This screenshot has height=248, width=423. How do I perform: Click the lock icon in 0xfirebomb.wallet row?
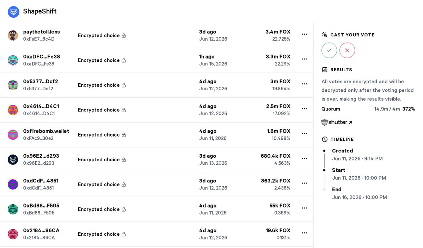124,135
